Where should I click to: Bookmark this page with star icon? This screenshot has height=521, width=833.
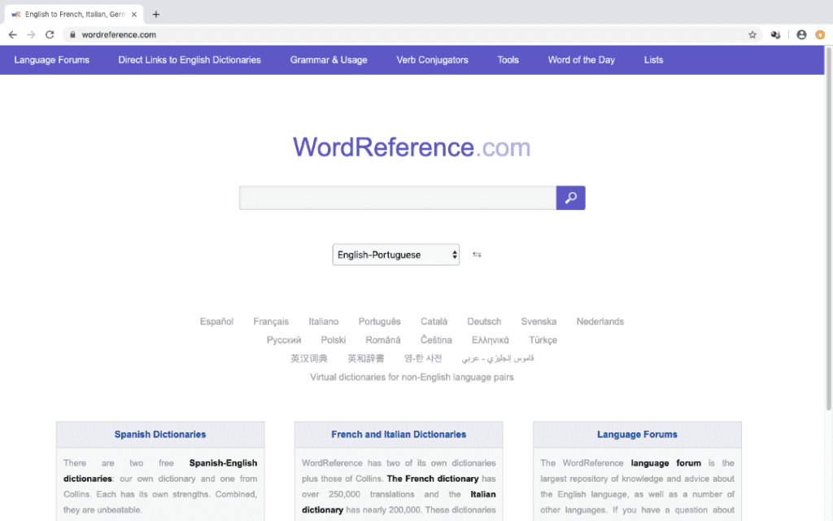pos(752,35)
